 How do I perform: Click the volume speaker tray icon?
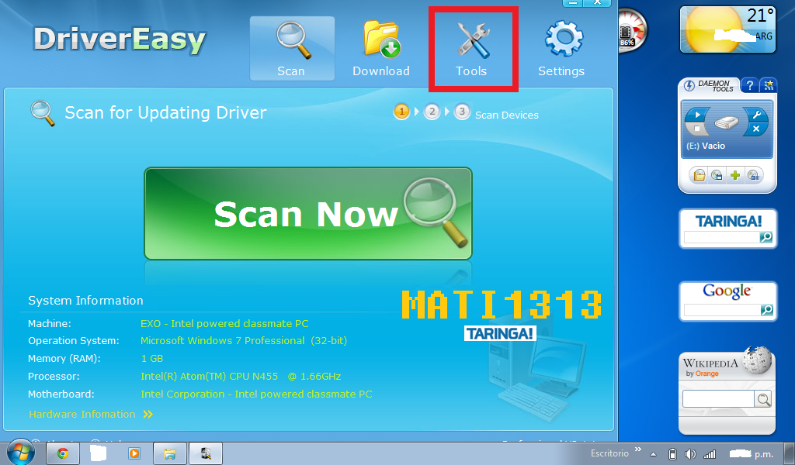click(x=690, y=454)
